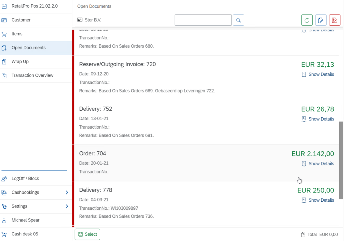Click the red customer document icon
The height and width of the screenshot is (241, 344).
pyautogui.click(x=335, y=20)
